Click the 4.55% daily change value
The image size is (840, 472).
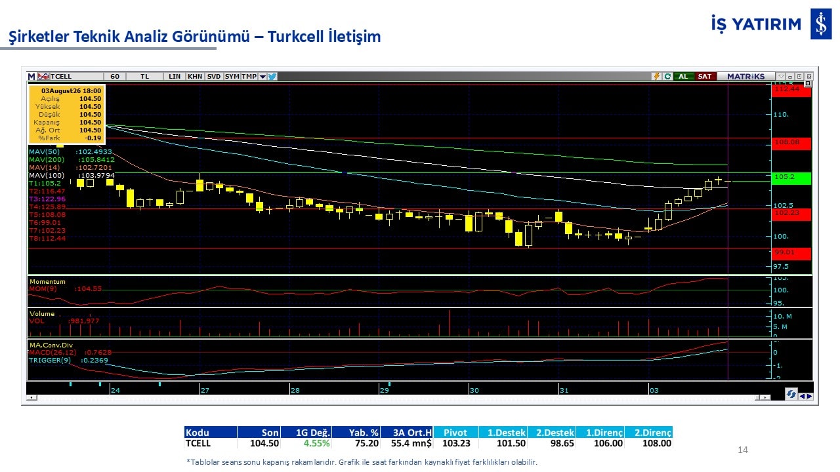316,443
